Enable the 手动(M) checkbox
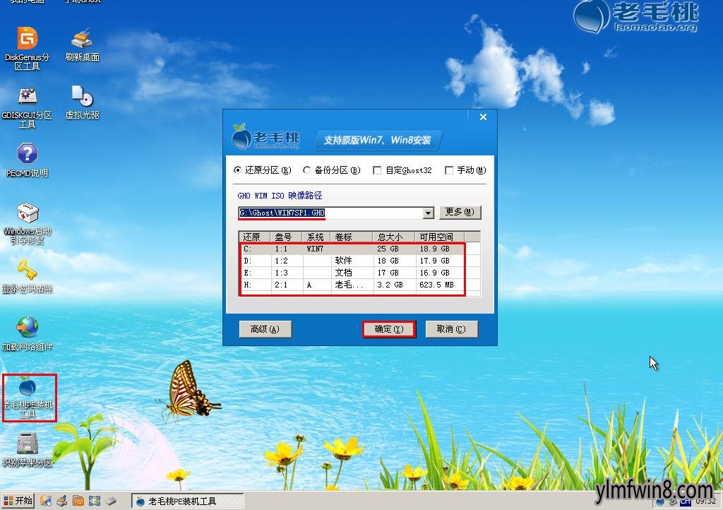 [450, 170]
